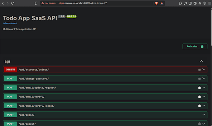This screenshot has height=126, width=212.
Task: Open the Brave Wallet icon
Action: [x=195, y=3]
